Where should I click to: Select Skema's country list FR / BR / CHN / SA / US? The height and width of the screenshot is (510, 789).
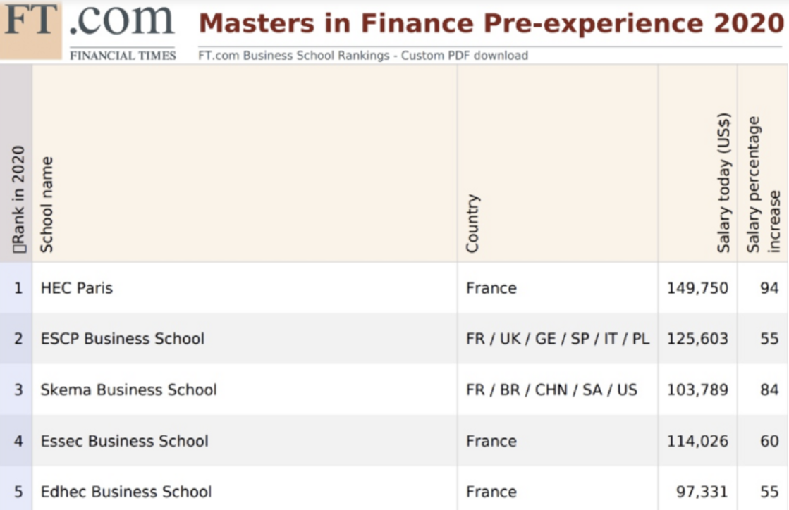[x=551, y=390]
